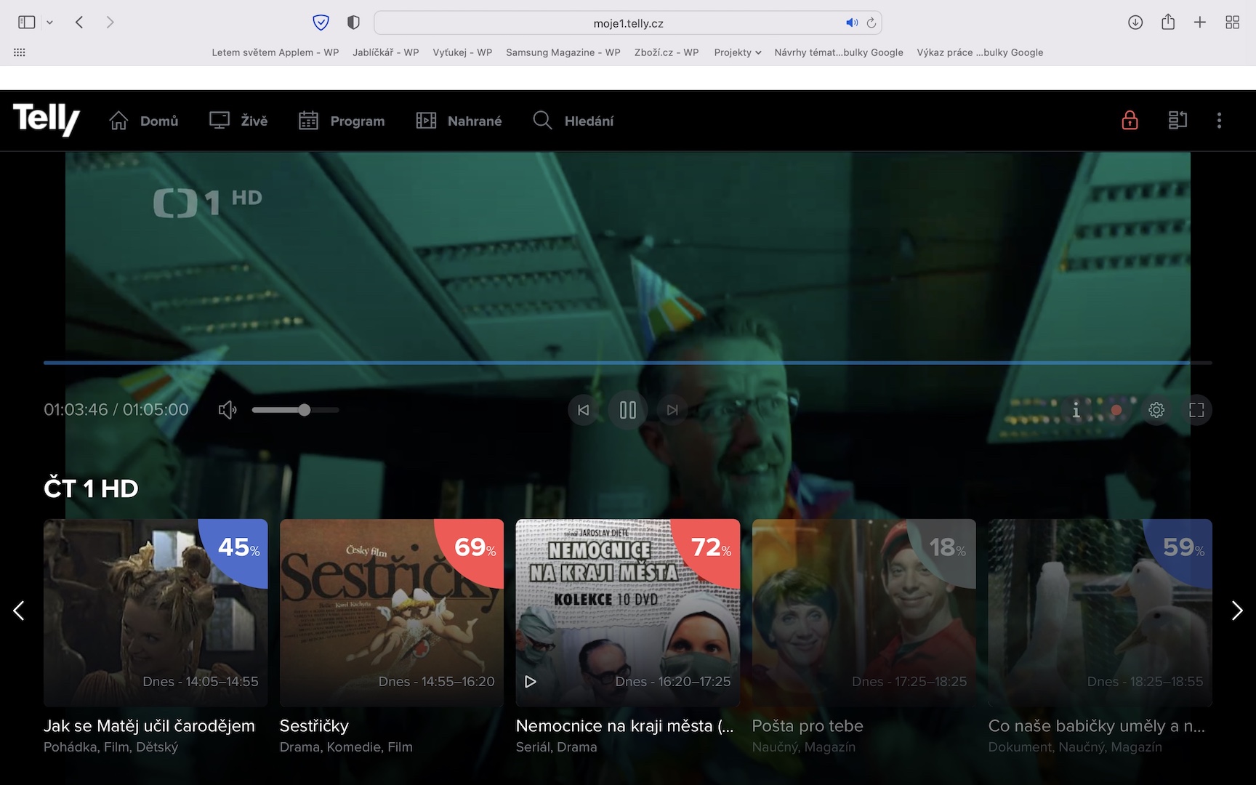1256x785 pixels.
Task: Expand the Projekty bookmarks folder
Action: (738, 52)
